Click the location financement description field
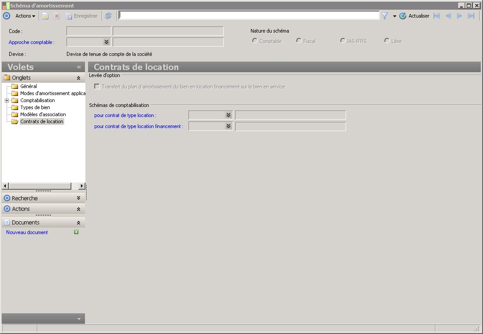The image size is (483, 334). coord(291,127)
